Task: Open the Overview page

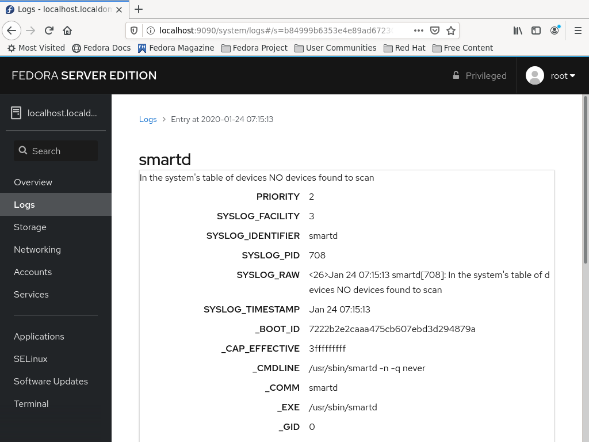Action: (x=56, y=182)
